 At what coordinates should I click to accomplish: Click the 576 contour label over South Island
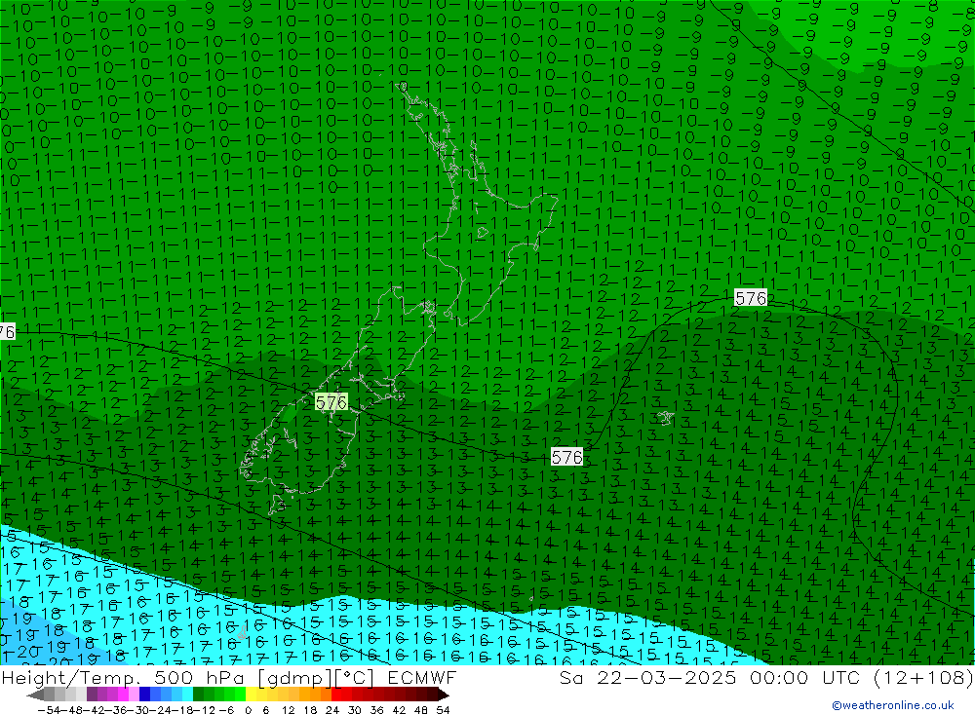click(x=331, y=402)
